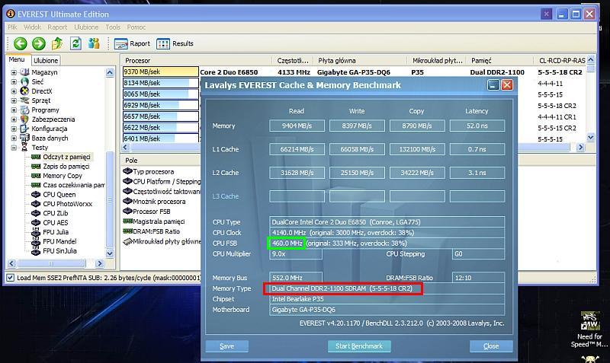Click the users (people) toolbar icon
The width and height of the screenshot is (610, 363).
(94, 43)
